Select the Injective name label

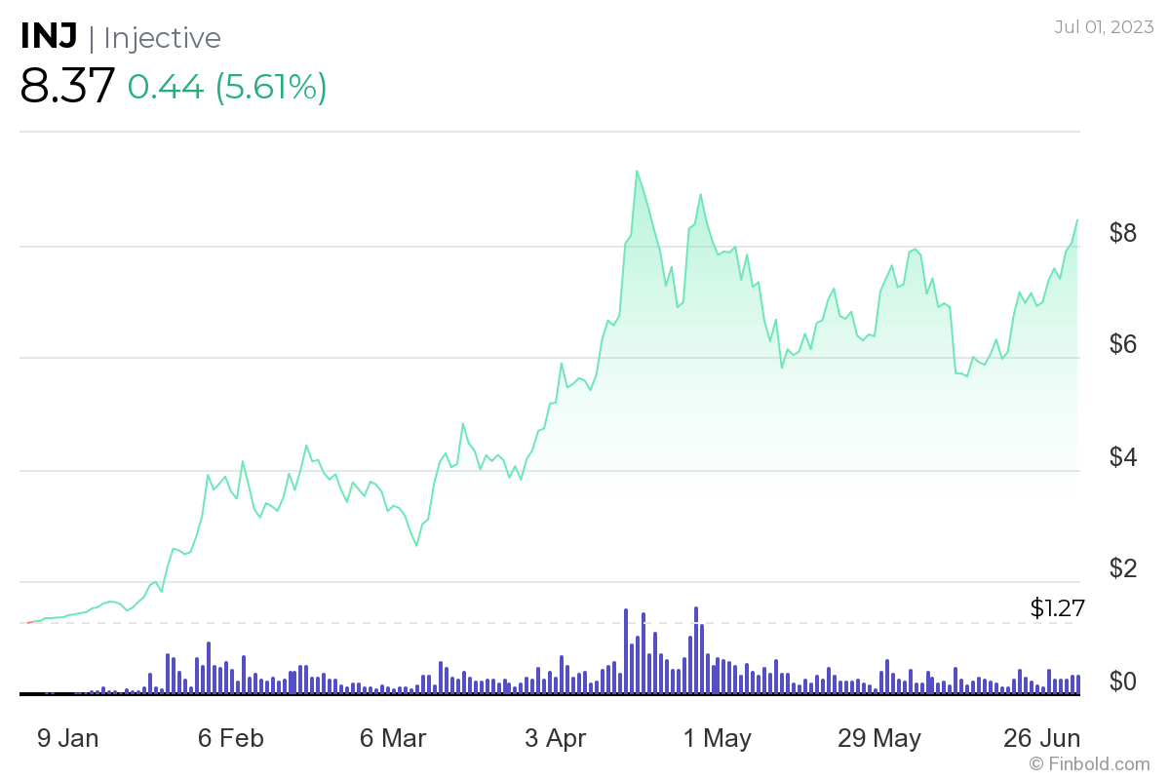(162, 38)
